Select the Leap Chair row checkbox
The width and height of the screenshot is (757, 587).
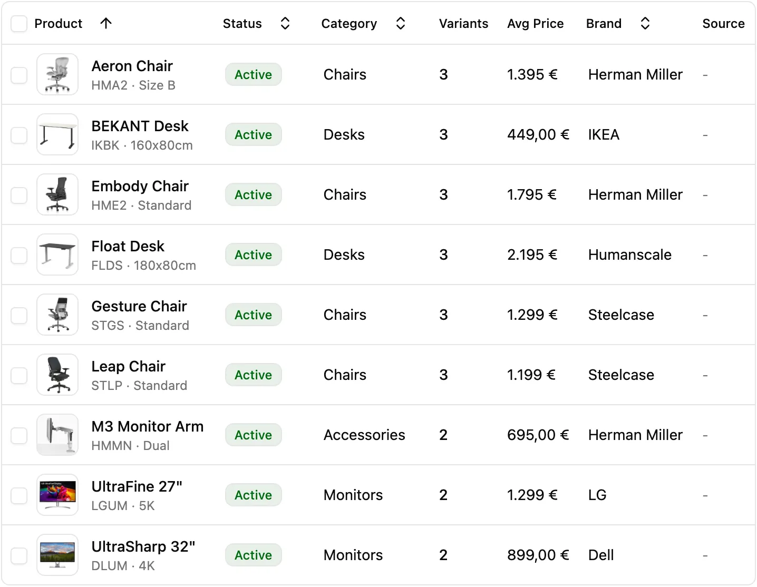(x=19, y=375)
